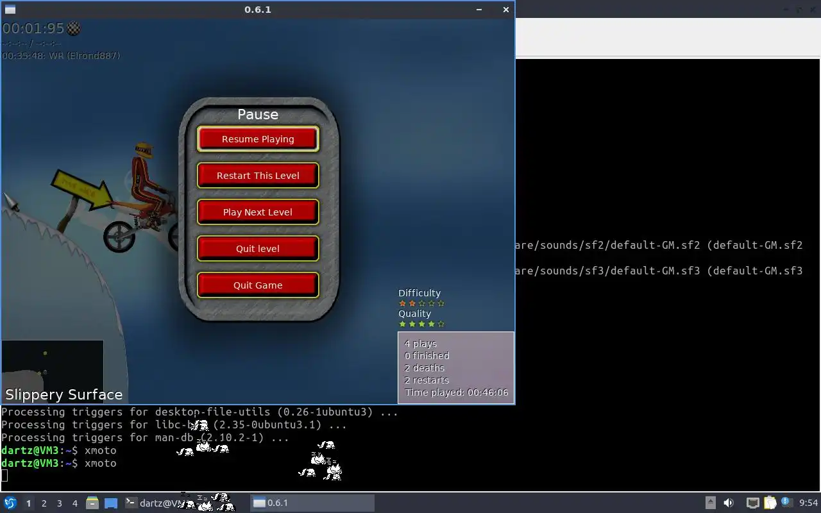
Task: Switch to workspace 2
Action: [44, 503]
